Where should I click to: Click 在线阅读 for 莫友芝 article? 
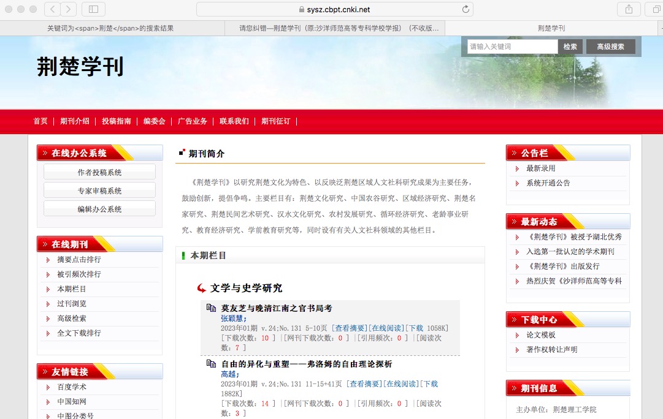pyautogui.click(x=386, y=328)
